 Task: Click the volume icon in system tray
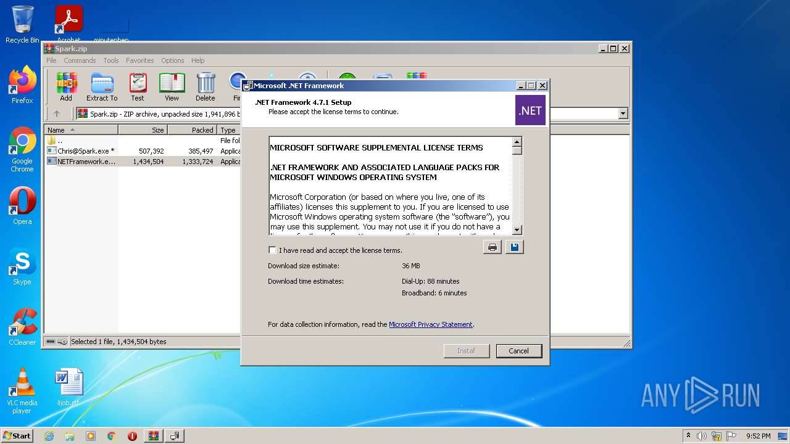coord(702,436)
